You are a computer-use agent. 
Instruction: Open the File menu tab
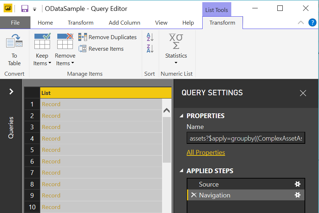click(x=15, y=22)
